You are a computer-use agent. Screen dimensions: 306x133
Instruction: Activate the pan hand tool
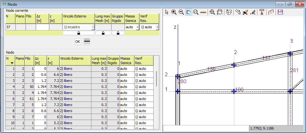coord(189,12)
